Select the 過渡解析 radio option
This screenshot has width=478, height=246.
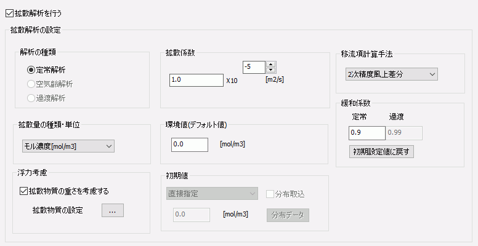coord(31,97)
